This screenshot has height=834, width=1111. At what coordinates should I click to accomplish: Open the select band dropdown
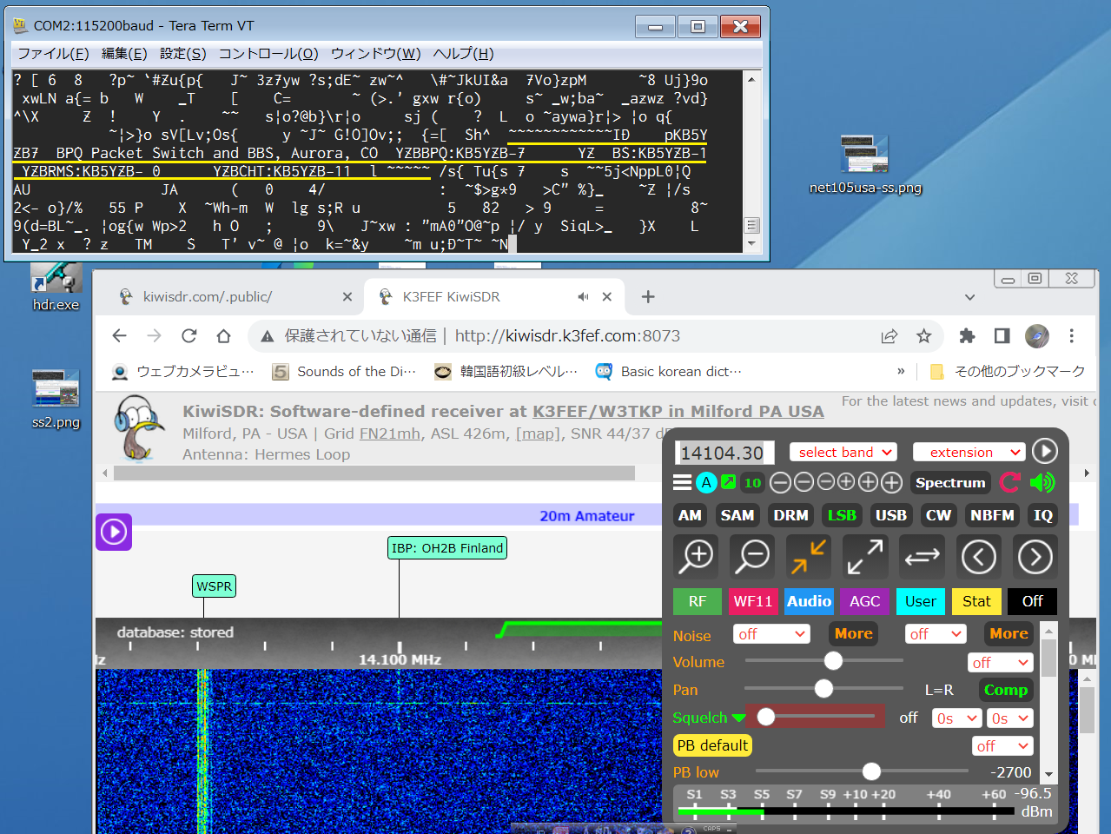click(843, 452)
